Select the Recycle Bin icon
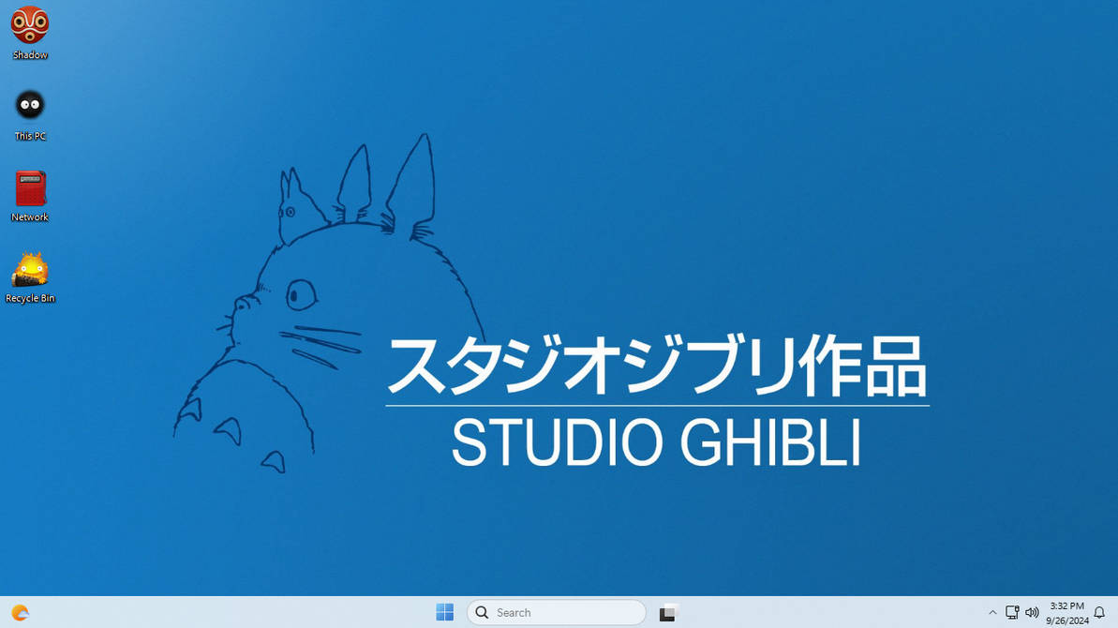1118x628 pixels. tap(29, 270)
